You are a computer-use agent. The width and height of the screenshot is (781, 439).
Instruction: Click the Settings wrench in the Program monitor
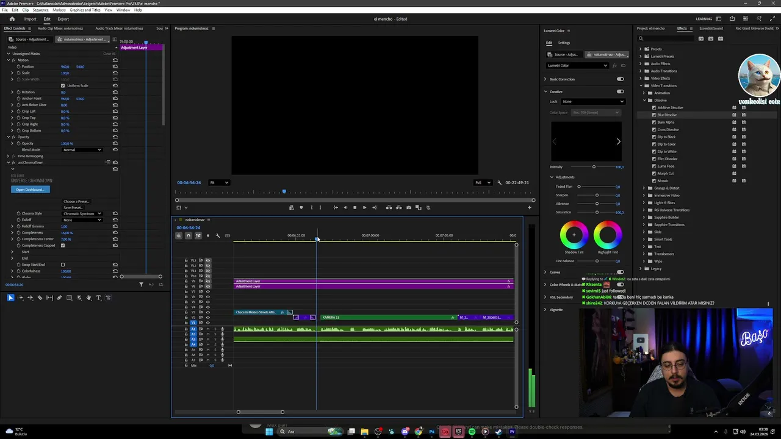coord(499,182)
